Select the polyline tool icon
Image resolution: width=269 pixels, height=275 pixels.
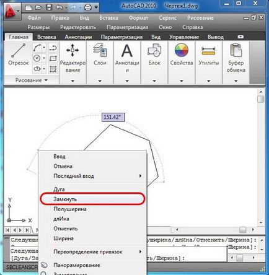pyautogui.click(x=53, y=48)
